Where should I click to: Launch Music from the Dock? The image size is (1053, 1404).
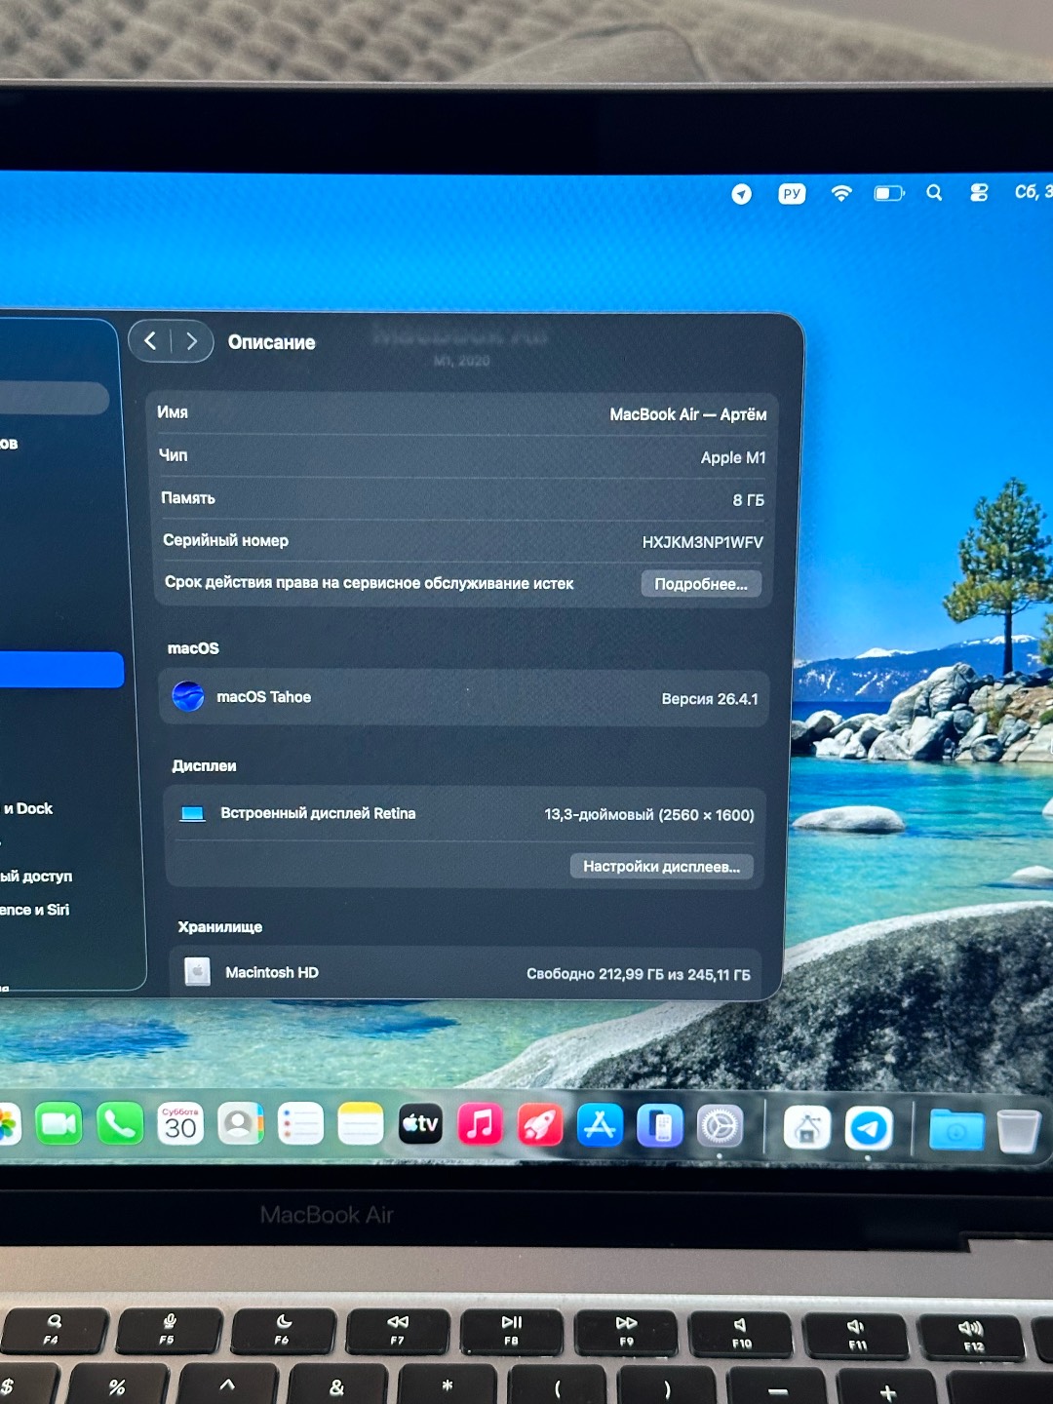coord(481,1124)
